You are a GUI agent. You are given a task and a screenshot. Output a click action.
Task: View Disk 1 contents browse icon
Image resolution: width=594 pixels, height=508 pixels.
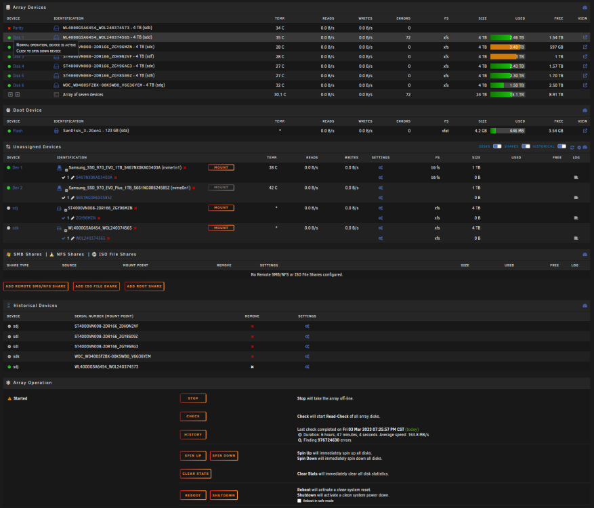(585, 37)
